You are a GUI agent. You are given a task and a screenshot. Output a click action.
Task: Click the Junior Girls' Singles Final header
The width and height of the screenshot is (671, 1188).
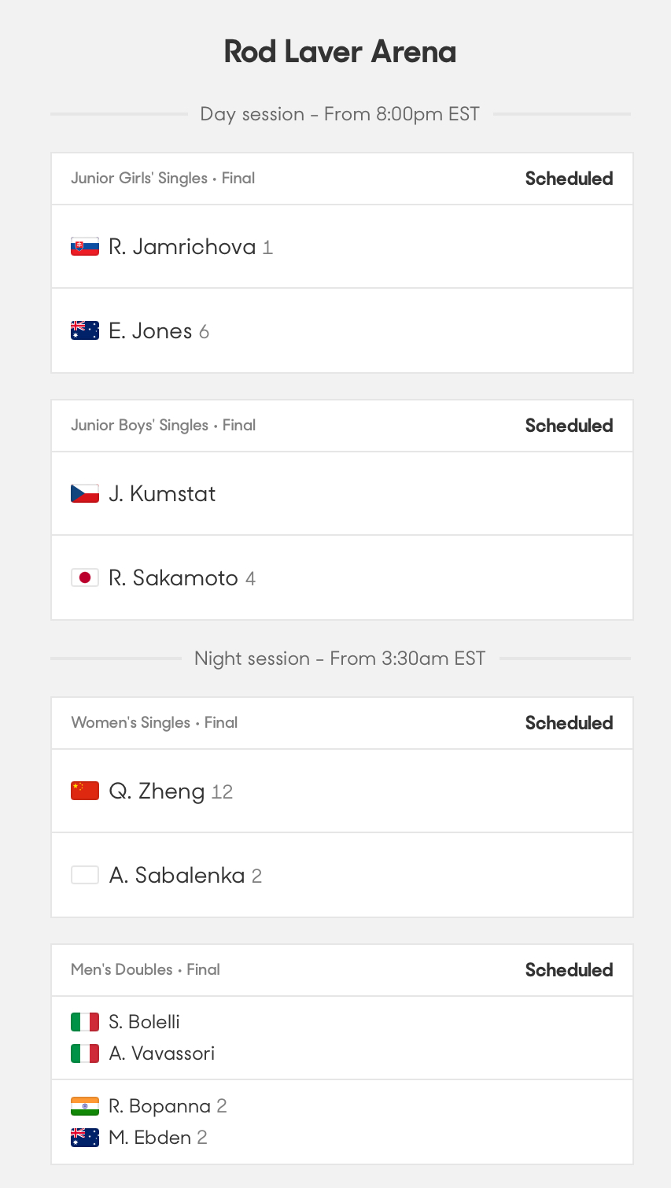(163, 178)
